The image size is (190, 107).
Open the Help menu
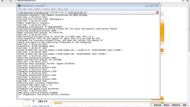pos(66,9)
